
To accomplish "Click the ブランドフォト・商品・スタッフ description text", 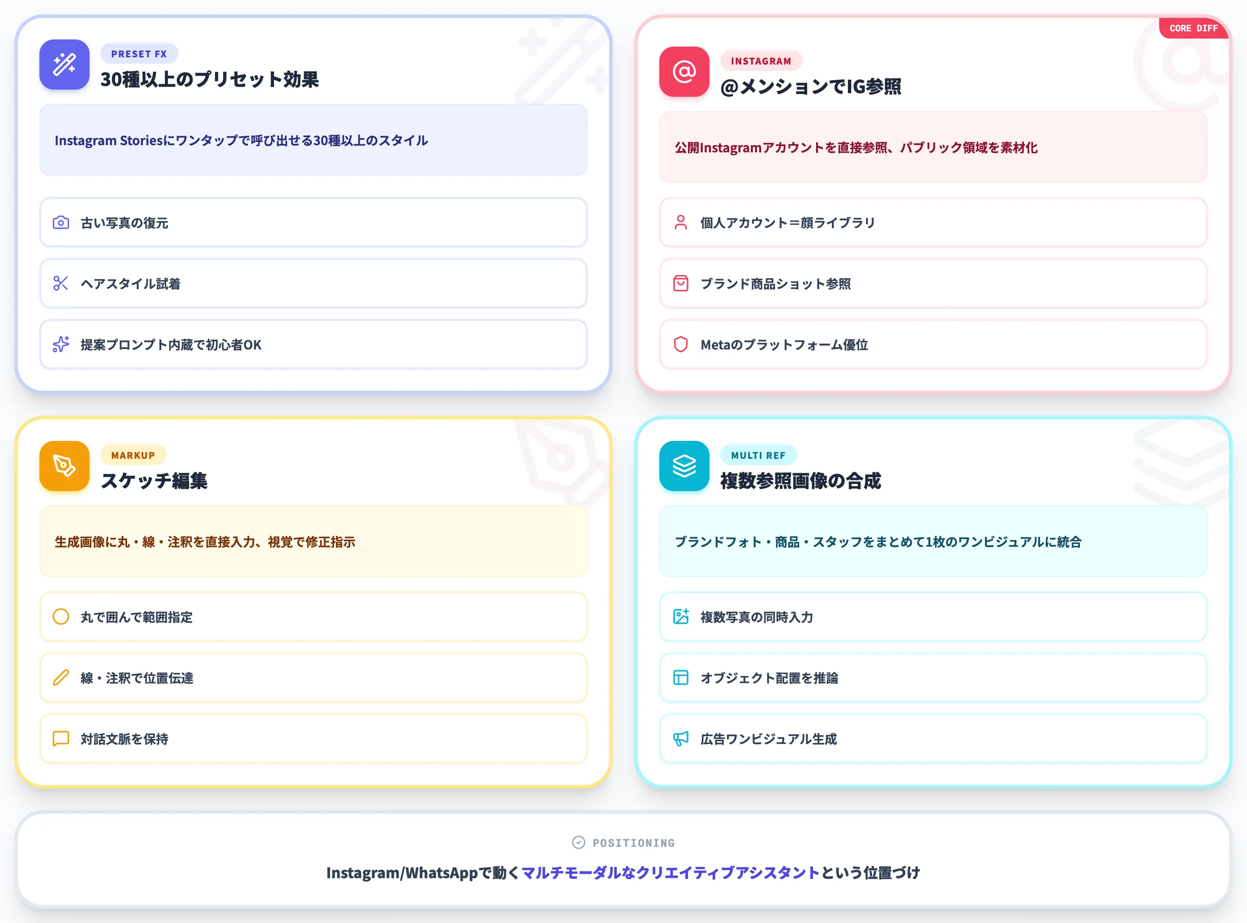I will pyautogui.click(x=878, y=542).
